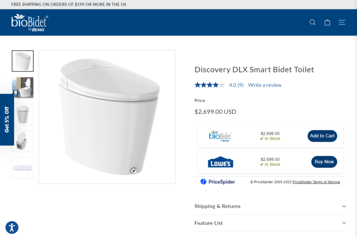Collapse the Shipping & Returns chevron arrow
The height and width of the screenshot is (238, 357).
click(x=344, y=206)
